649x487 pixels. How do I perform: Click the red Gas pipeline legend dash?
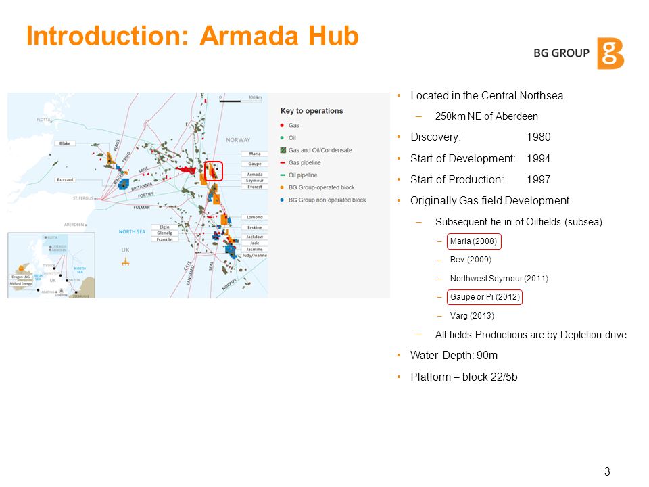283,163
